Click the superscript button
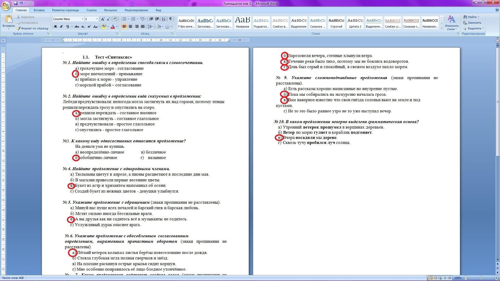 coord(89,27)
